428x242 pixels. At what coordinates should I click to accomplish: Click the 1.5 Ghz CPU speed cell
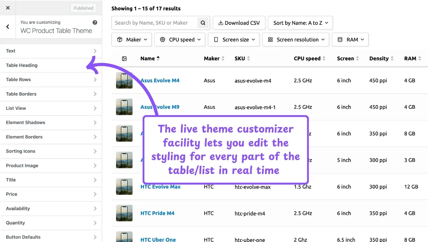303,187
